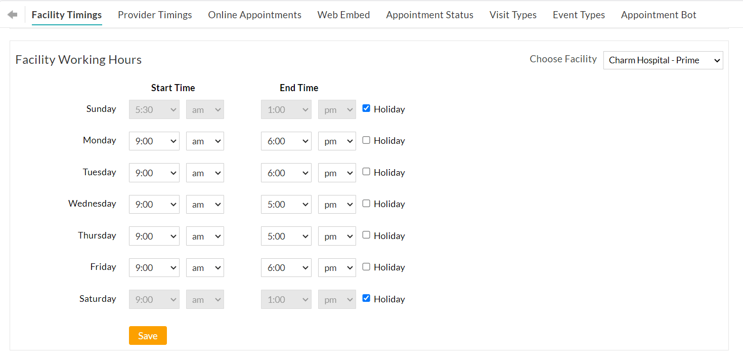
Task: Open Monday's start time dropdown
Action: click(154, 141)
